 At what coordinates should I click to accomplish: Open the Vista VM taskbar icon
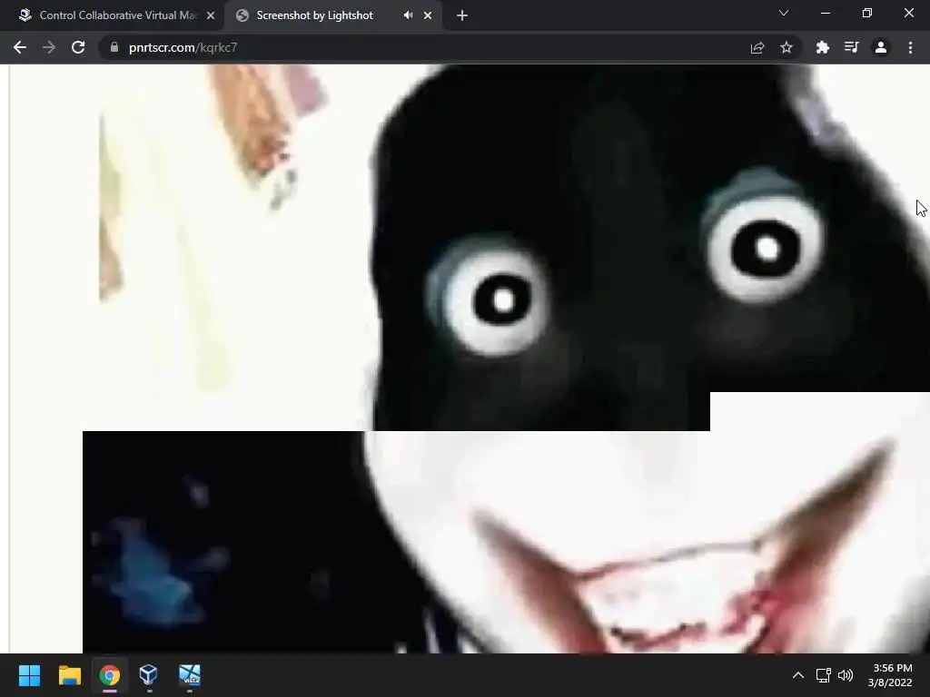190,675
